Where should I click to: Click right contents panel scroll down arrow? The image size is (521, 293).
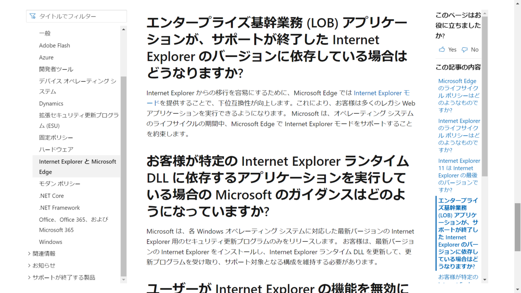(x=485, y=280)
